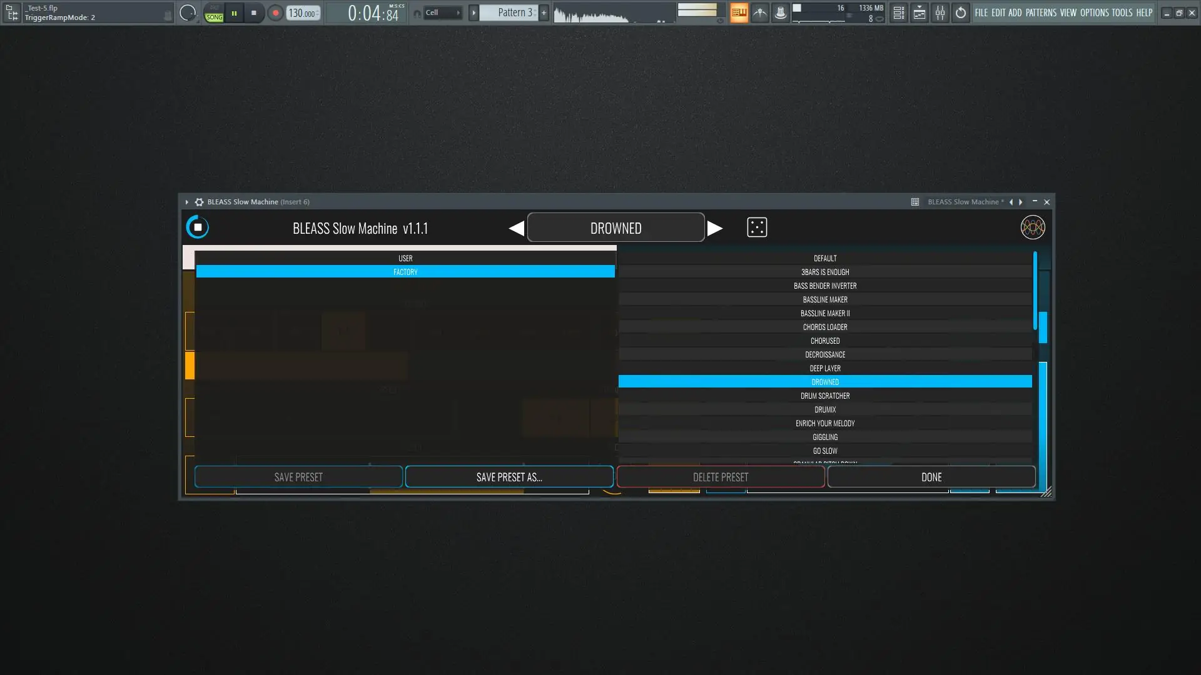Select the DRUM SCRATCHER preset
This screenshot has width=1201, height=675.
pyautogui.click(x=824, y=396)
